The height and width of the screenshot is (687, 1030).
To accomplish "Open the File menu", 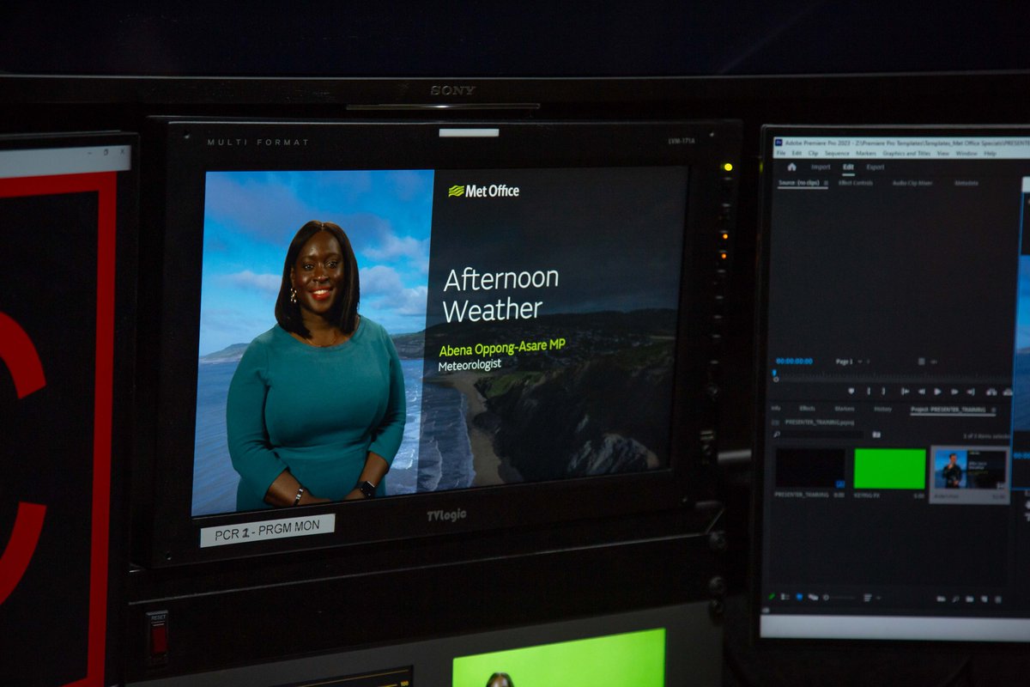I will click(781, 153).
